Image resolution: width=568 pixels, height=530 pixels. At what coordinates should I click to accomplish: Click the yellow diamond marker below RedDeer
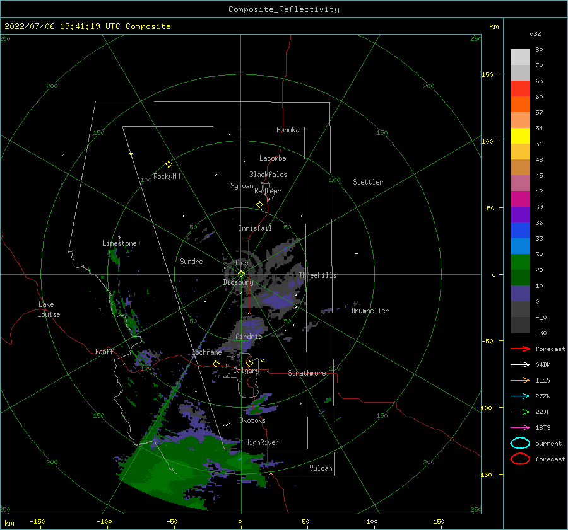click(260, 205)
